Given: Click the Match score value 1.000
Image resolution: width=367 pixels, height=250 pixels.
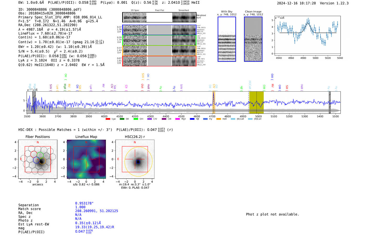Looking at the screenshot, I should coord(80,207).
